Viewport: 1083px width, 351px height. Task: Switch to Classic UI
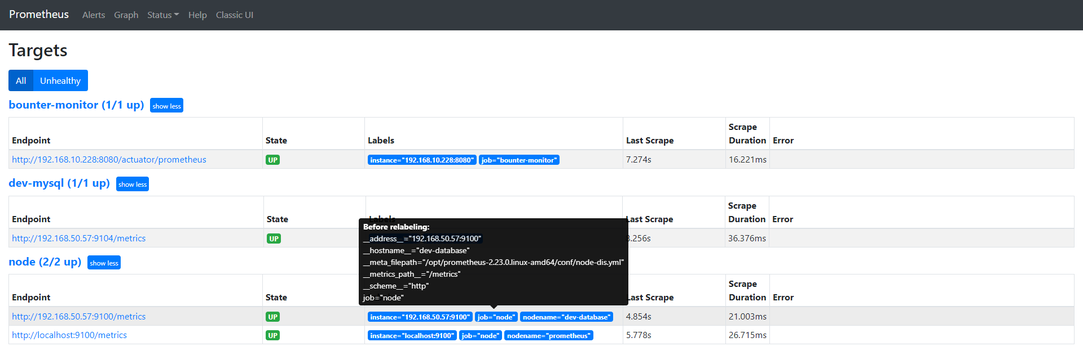tap(235, 15)
